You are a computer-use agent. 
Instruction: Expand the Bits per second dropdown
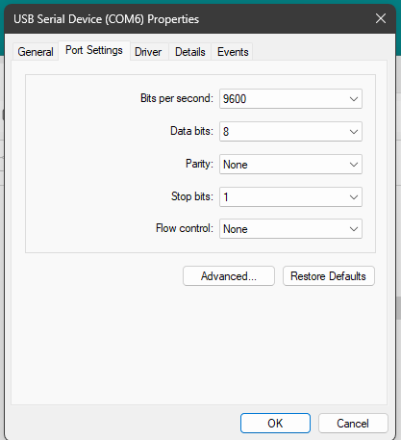point(290,99)
